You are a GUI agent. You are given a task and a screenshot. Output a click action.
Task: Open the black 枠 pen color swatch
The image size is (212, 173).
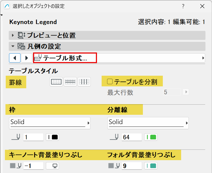coord(52,137)
